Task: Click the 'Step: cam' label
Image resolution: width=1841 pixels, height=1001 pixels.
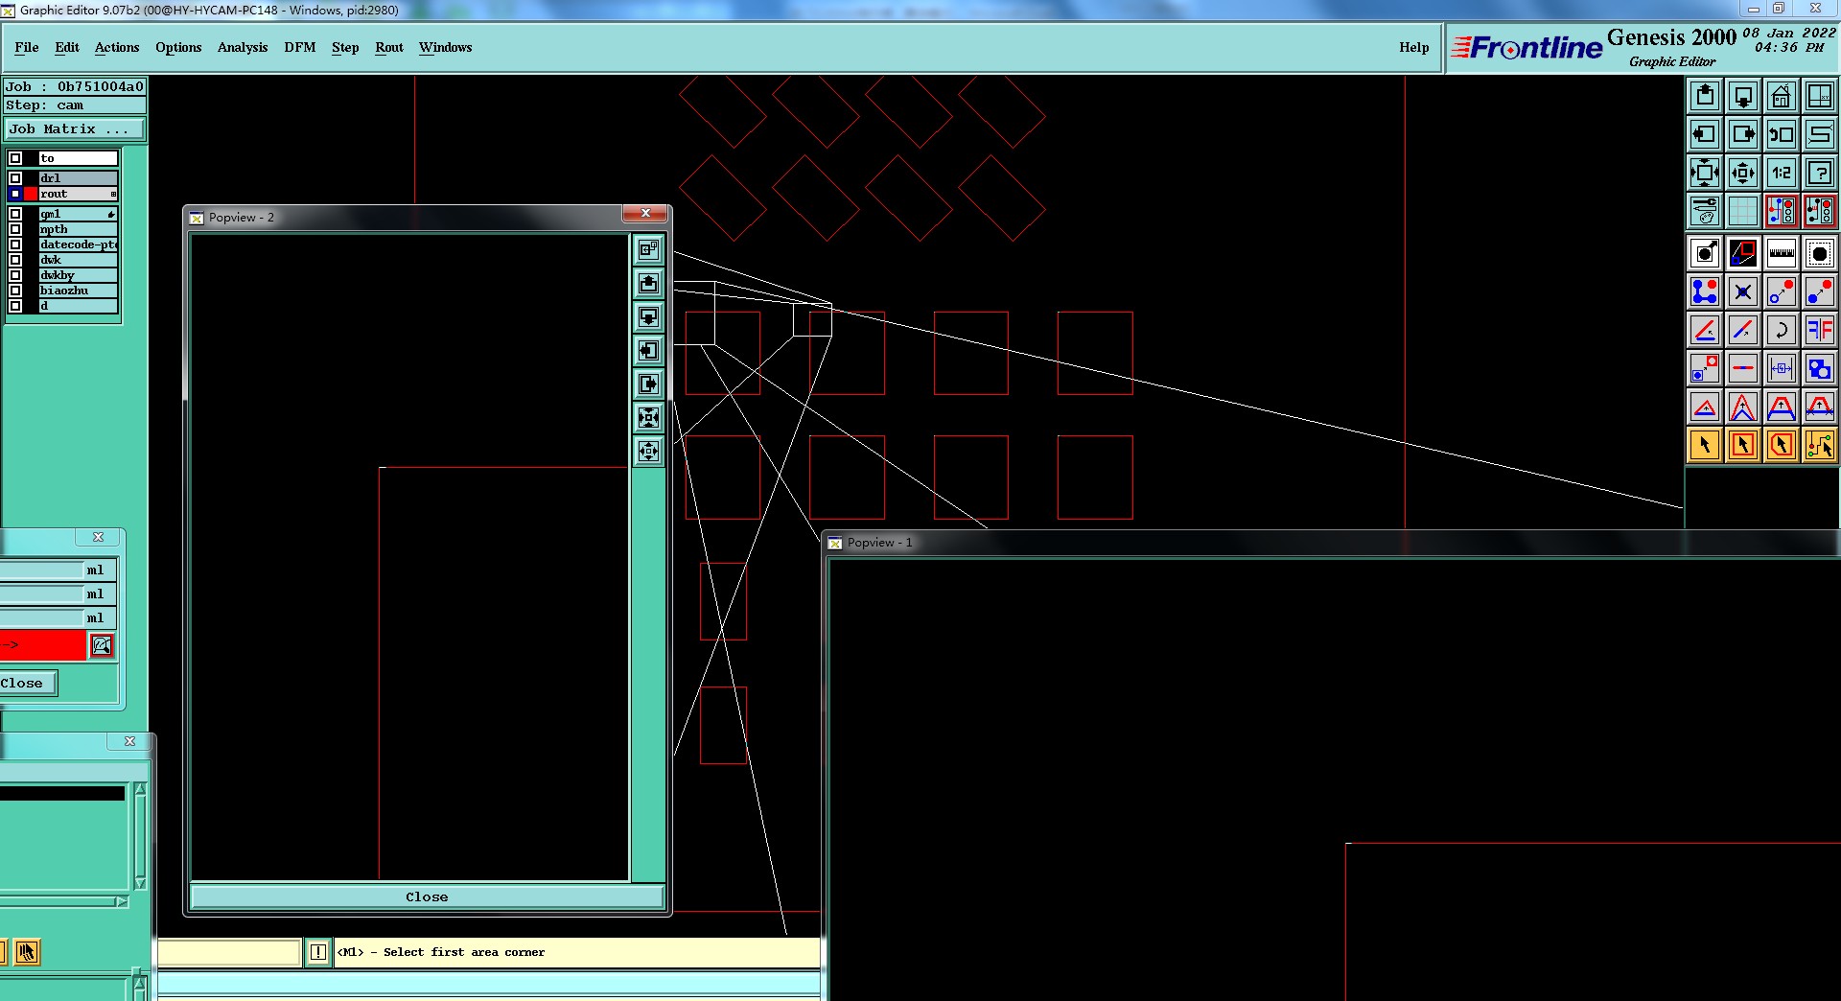Action: (75, 105)
